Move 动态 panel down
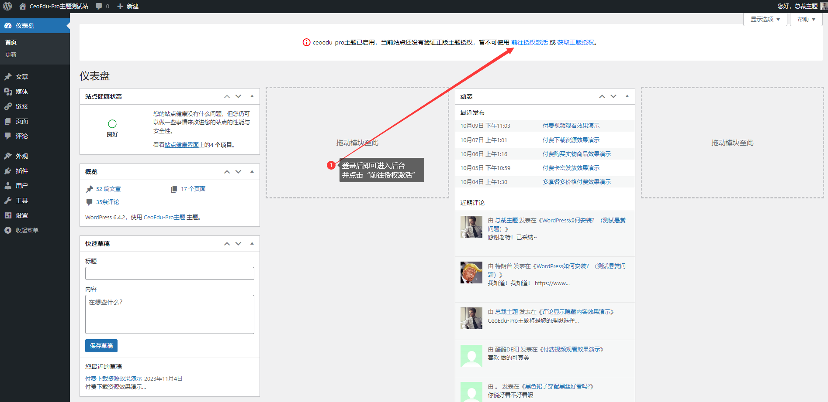The width and height of the screenshot is (828, 402). click(613, 96)
